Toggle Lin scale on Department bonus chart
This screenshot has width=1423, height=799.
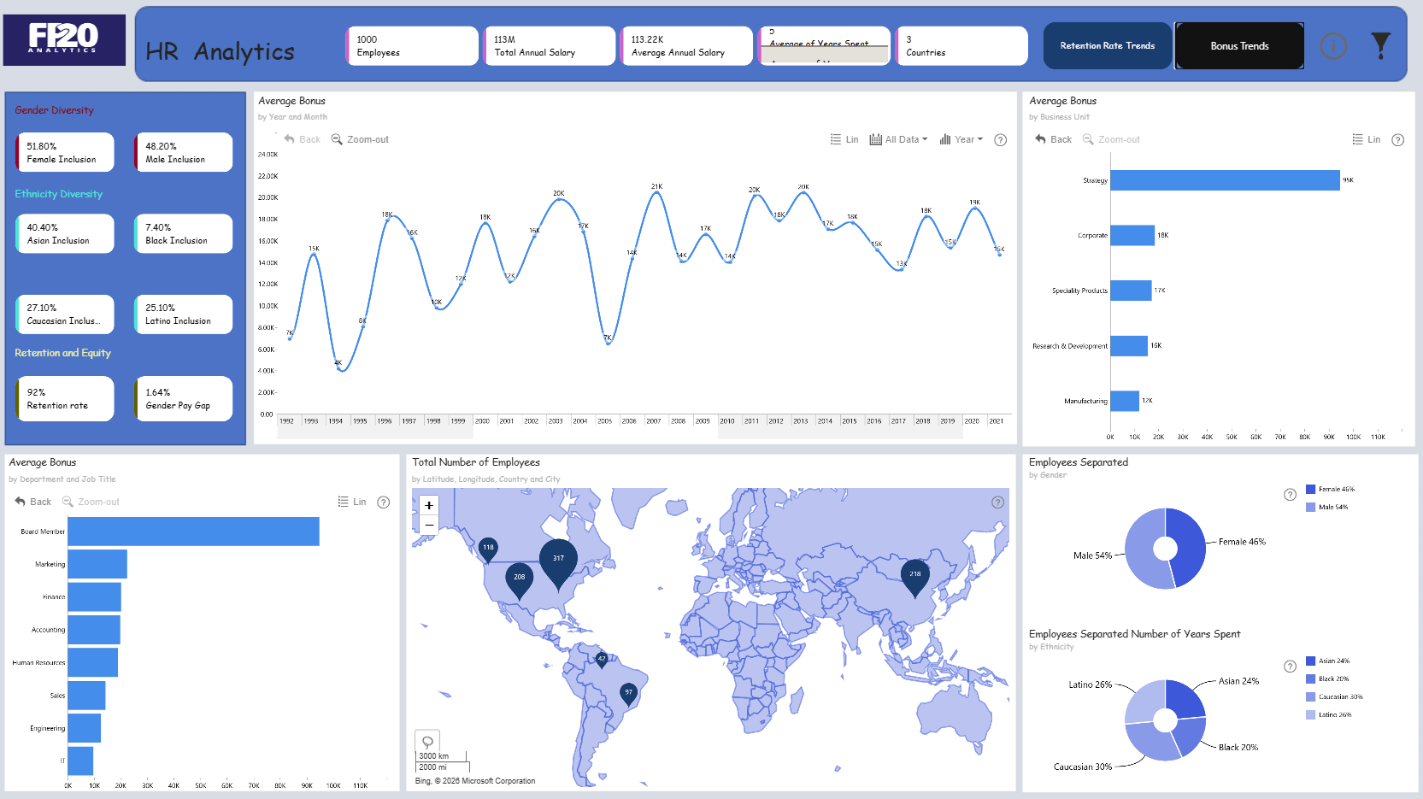(x=352, y=502)
